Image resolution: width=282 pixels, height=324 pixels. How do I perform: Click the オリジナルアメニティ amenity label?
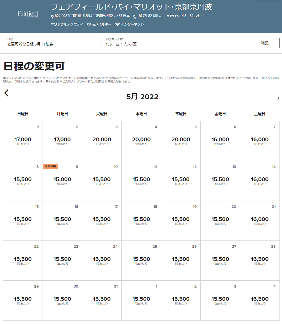(67, 24)
